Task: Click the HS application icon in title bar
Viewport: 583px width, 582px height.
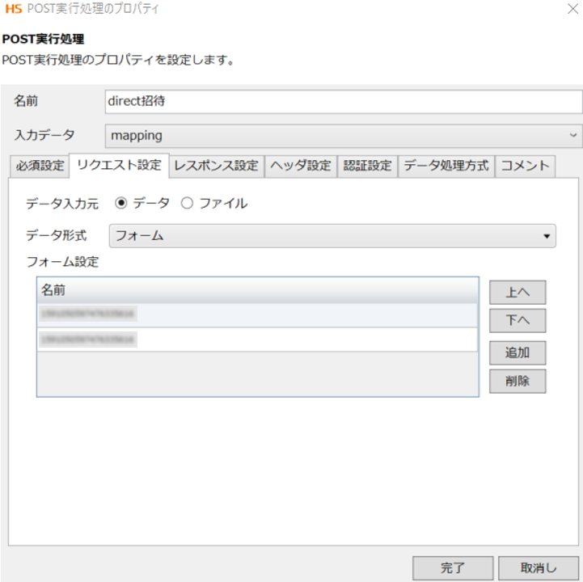Action: click(14, 9)
